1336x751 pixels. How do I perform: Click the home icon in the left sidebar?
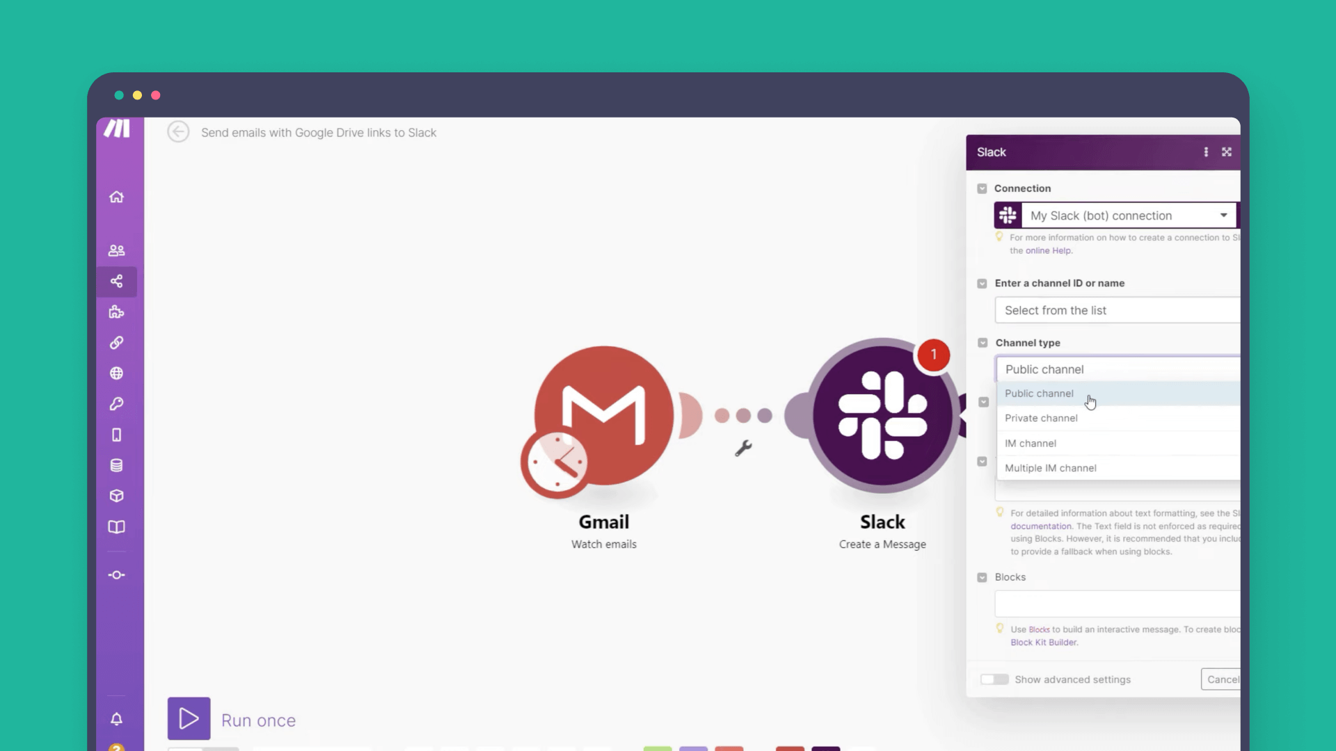(116, 196)
